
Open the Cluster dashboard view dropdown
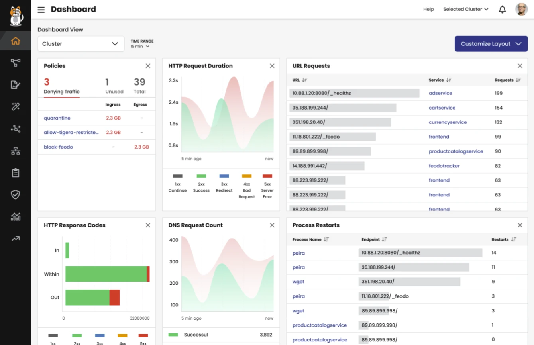click(x=80, y=44)
